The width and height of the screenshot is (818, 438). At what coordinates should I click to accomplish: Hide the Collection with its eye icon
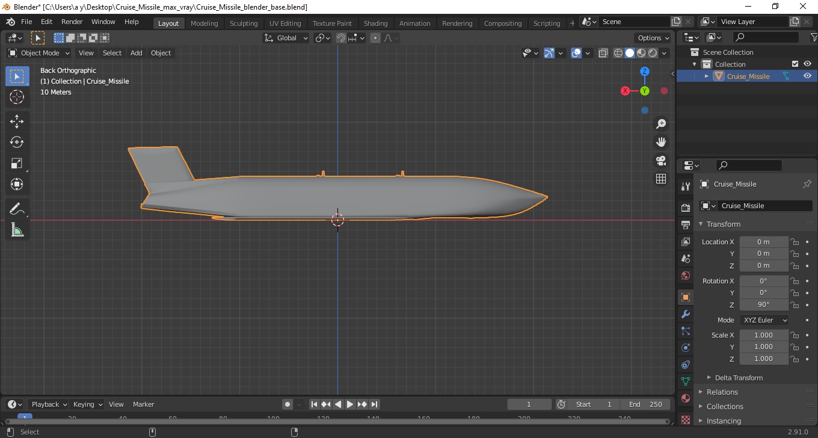point(807,64)
